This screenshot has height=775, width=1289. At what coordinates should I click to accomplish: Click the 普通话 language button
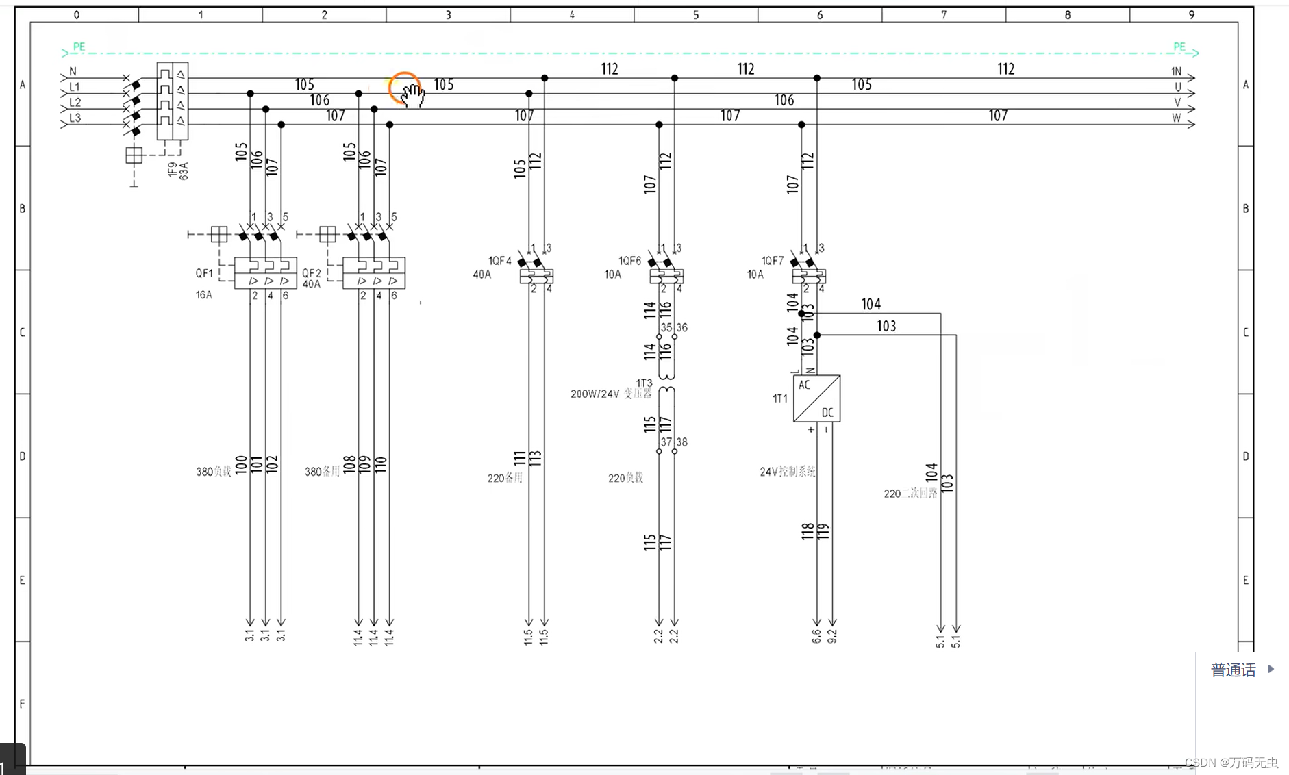(x=1233, y=670)
